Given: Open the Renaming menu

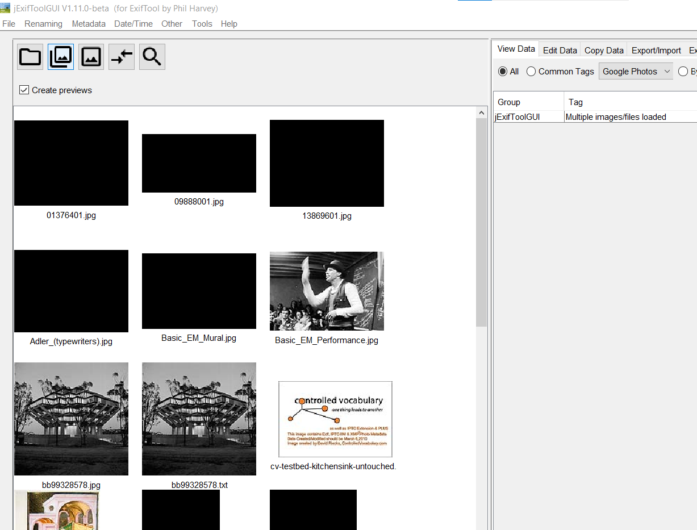Looking at the screenshot, I should pos(43,24).
